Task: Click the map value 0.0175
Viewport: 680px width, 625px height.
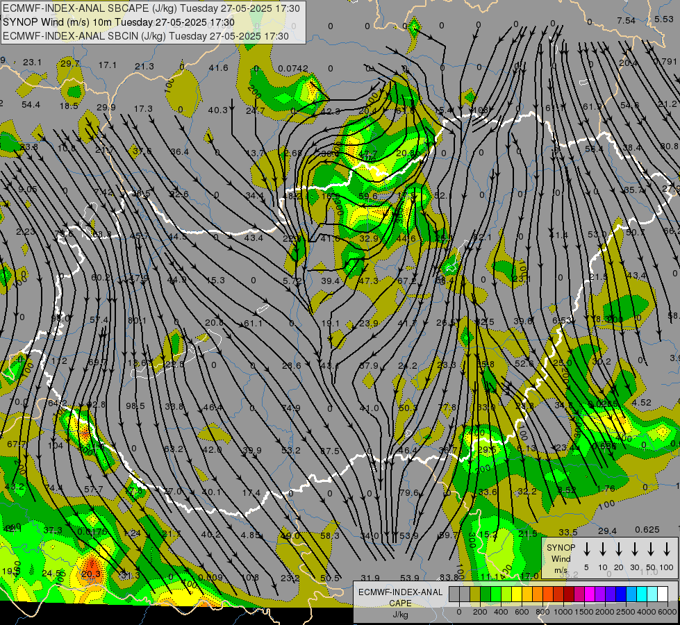Action: click(92, 531)
